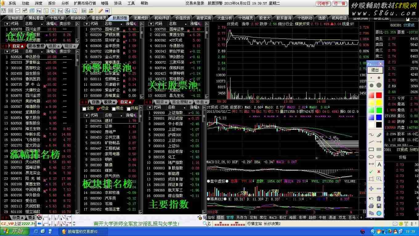Open the 扩展市场行情 menu
Image resolution: width=419 pixels, height=236 pixels.
tap(85, 3)
